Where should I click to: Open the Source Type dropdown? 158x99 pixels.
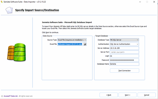click(x=72, y=40)
